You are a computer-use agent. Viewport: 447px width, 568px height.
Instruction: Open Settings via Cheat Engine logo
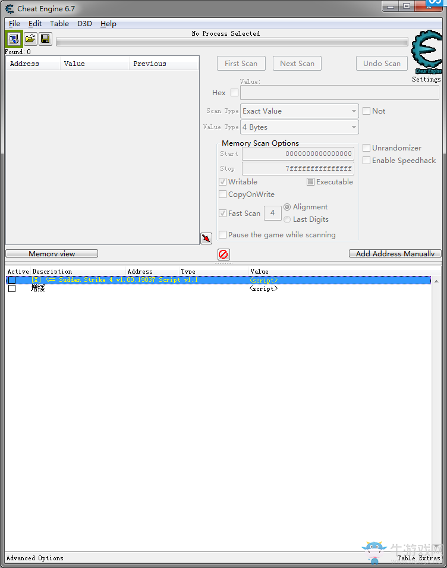click(x=427, y=52)
